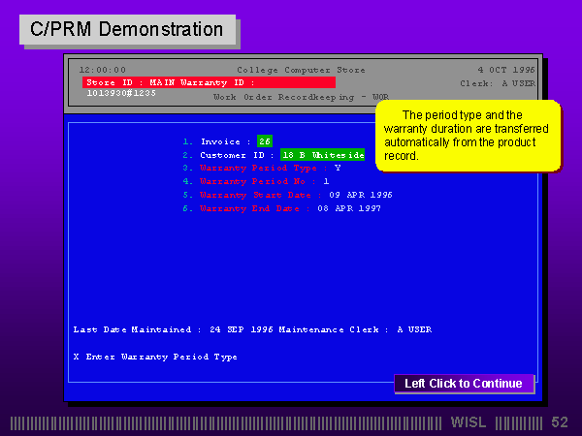Click the slide number 52
Viewport: 582px width, 436px height.
pos(560,422)
